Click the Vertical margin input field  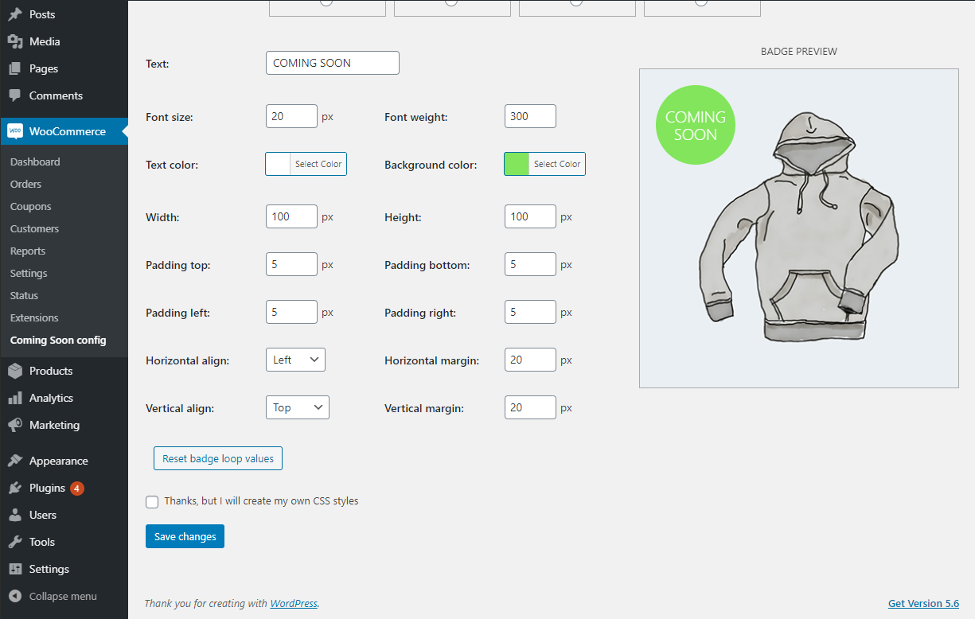click(x=530, y=407)
